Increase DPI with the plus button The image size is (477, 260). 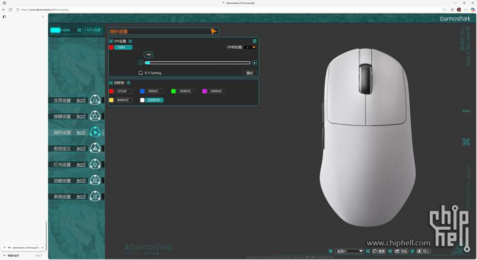coord(254,63)
